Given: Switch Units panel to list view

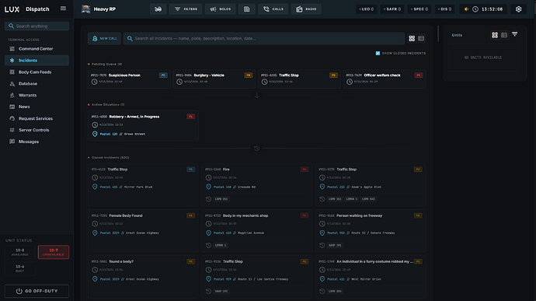Looking at the screenshot, I should [x=504, y=35].
